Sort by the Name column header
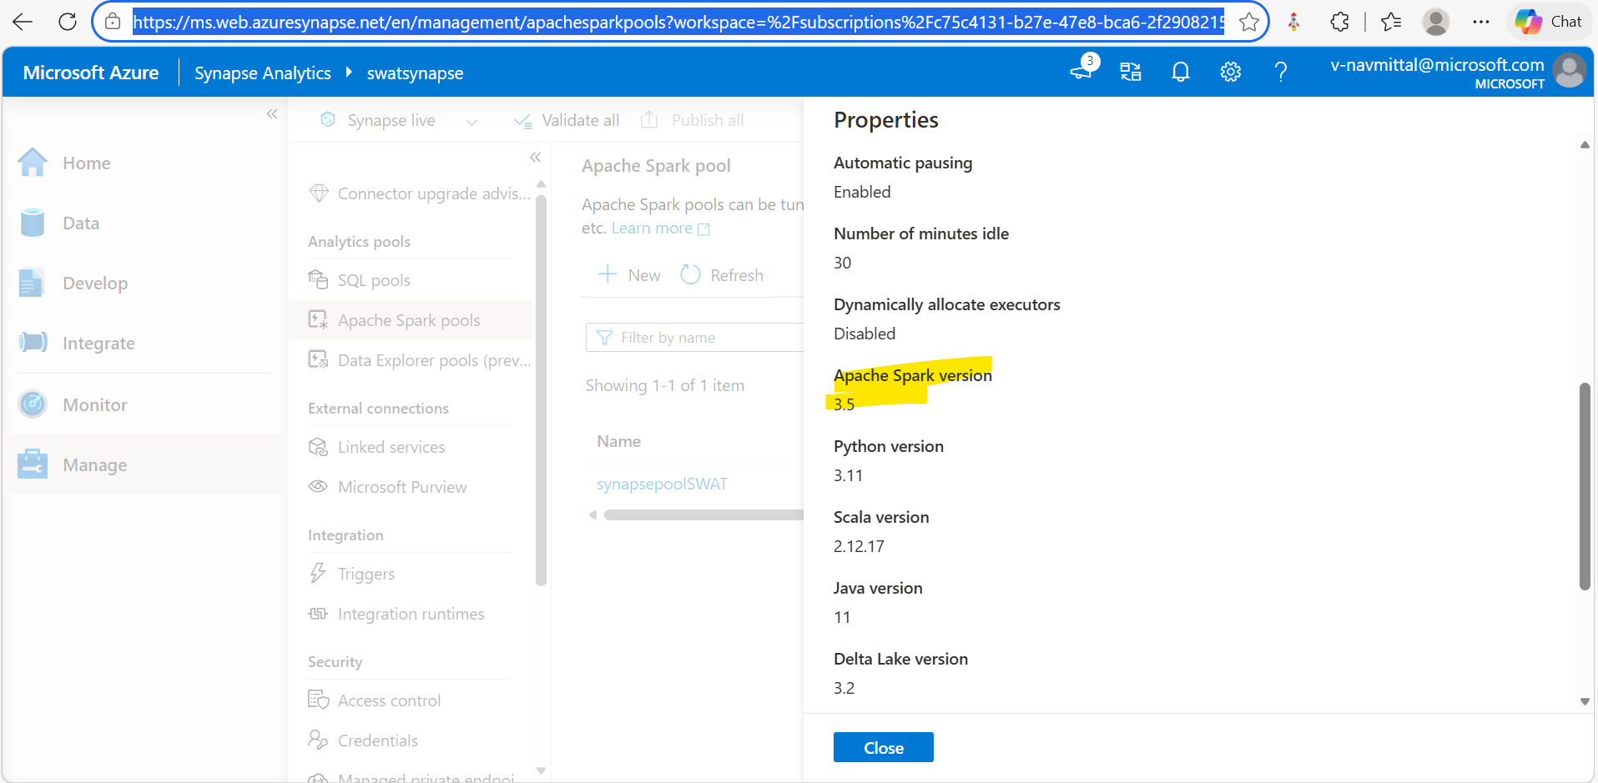 pos(619,442)
